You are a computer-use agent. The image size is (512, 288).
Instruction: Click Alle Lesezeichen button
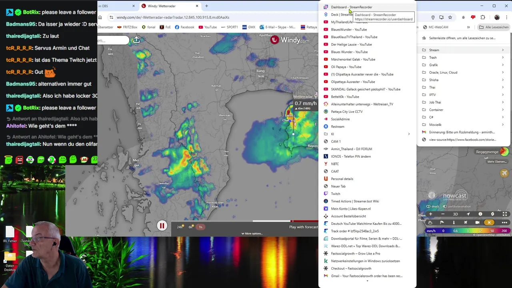click(x=494, y=27)
